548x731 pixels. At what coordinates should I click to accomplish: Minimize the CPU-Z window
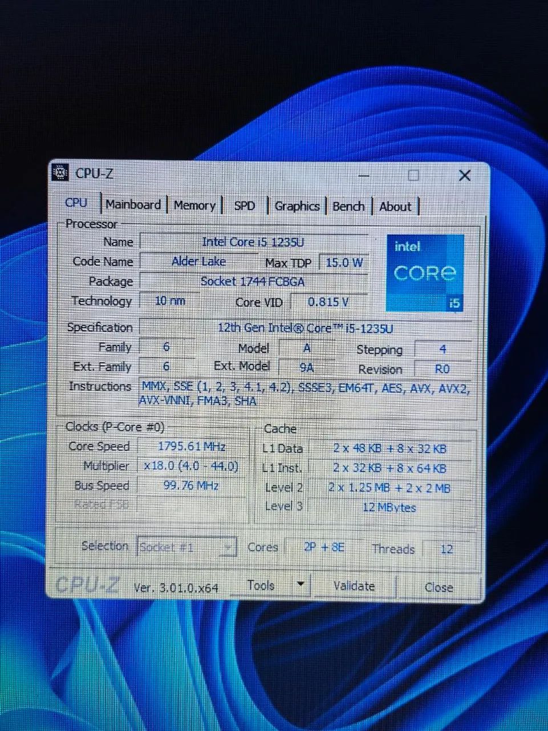tap(364, 175)
